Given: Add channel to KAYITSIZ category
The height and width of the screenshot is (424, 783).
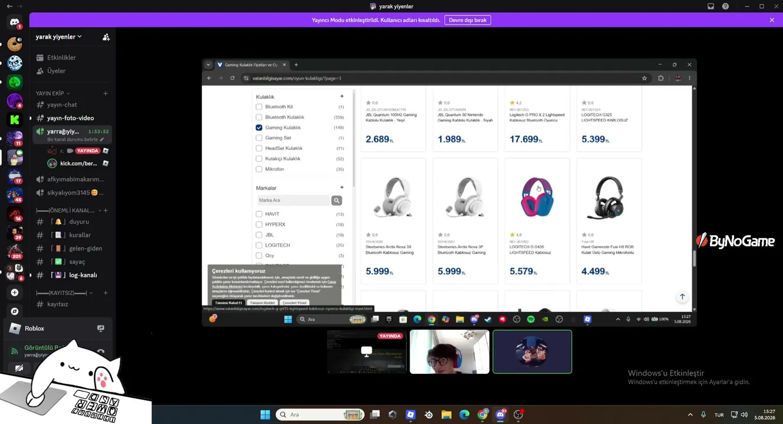Looking at the screenshot, I should pos(105,293).
